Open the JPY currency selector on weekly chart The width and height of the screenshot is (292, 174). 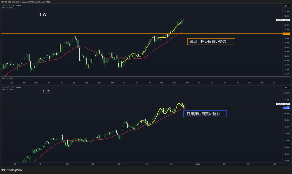point(285,6)
